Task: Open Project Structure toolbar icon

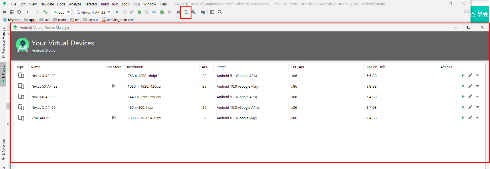Action: click(203, 12)
